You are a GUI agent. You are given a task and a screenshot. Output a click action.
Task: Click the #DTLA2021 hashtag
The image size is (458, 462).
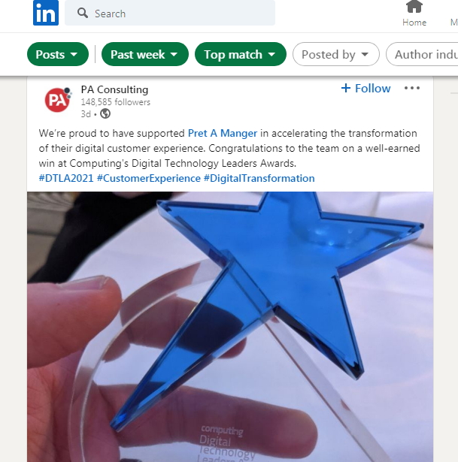(66, 178)
